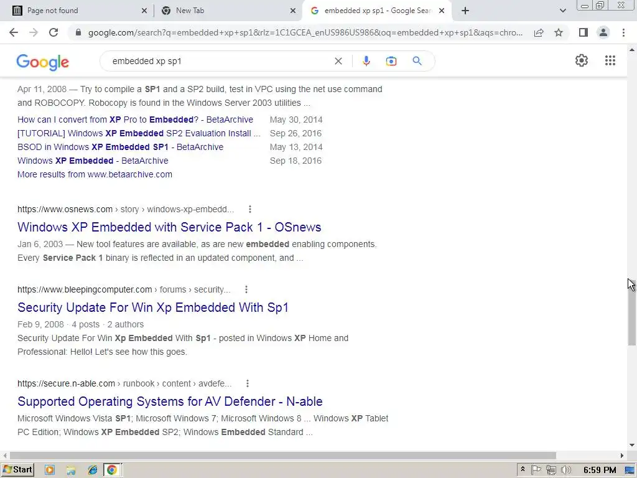Click the osnews.com result URL

126,209
